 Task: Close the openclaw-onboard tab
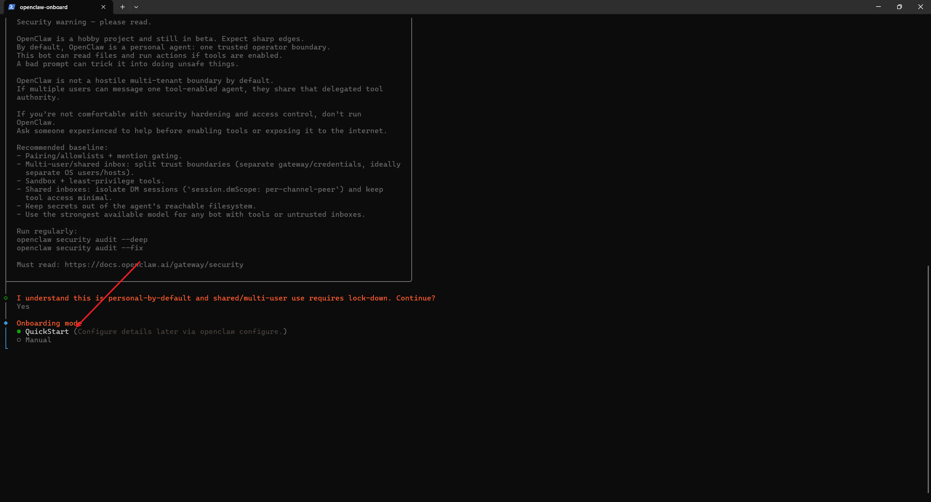point(103,7)
